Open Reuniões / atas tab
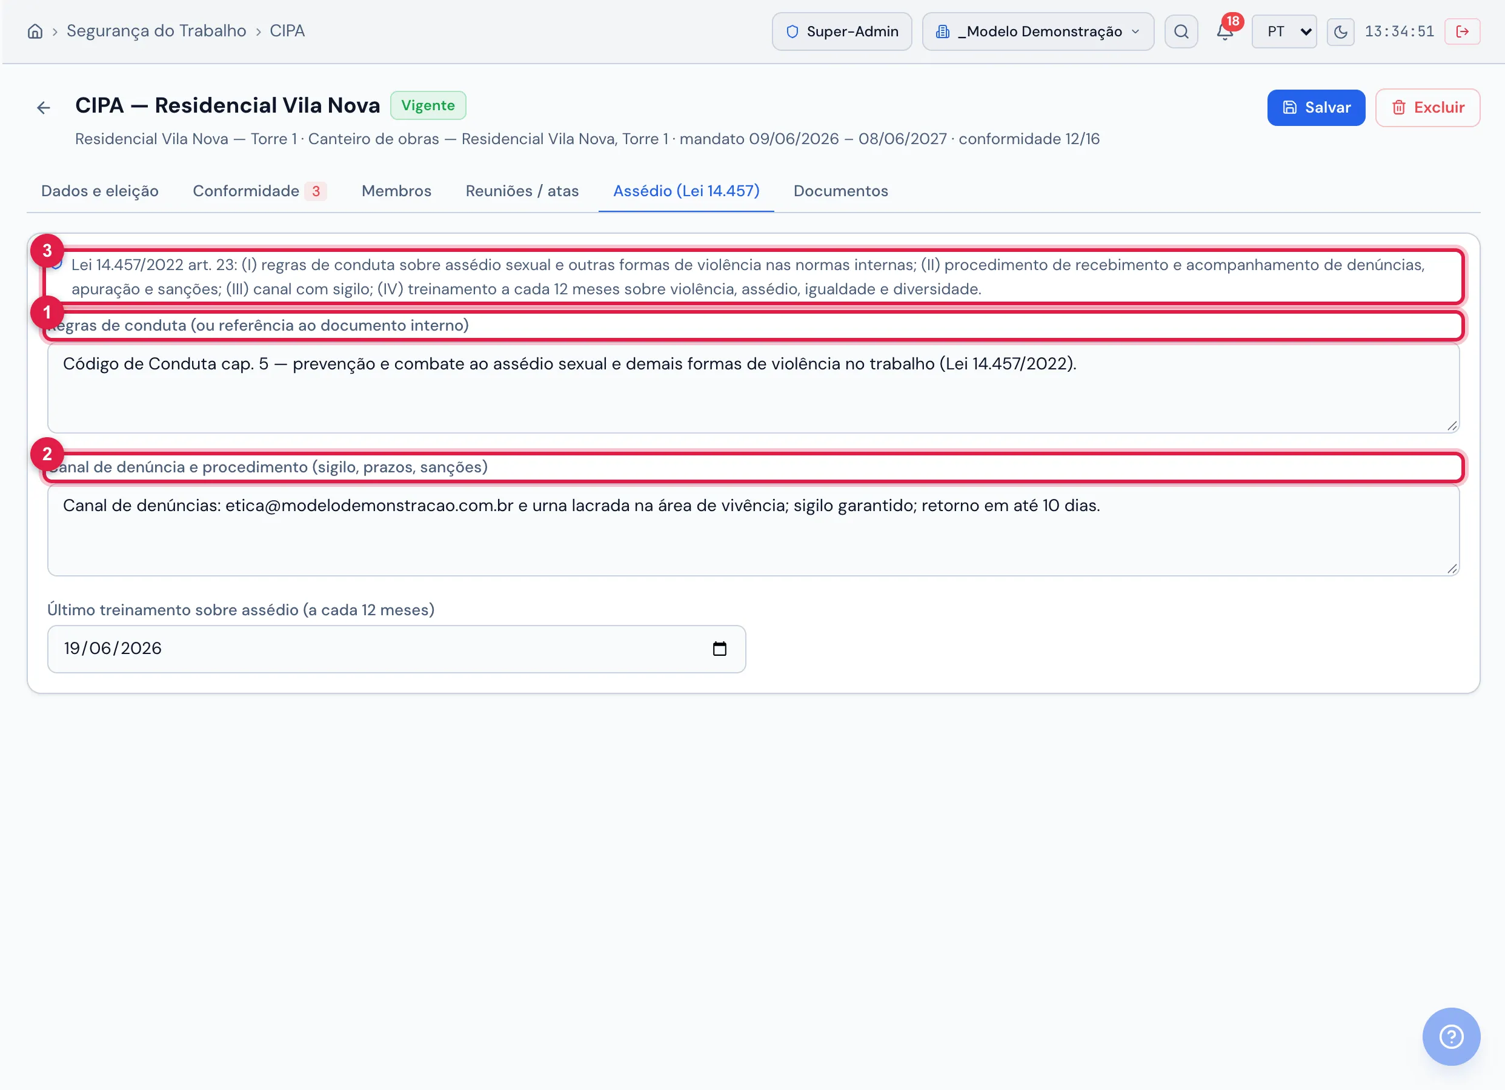 [x=522, y=191]
